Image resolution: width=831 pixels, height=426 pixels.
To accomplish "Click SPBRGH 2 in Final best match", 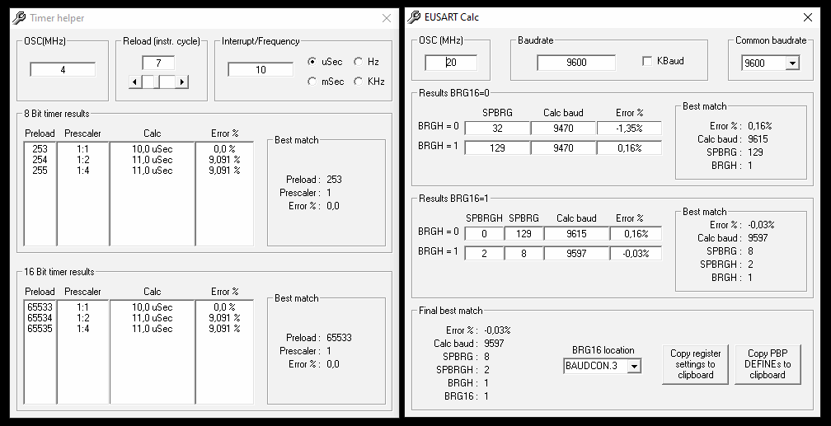I will click(486, 369).
